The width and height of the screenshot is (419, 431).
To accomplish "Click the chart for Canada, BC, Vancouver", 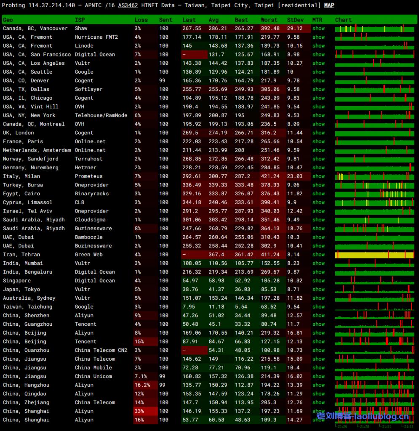I will pyautogui.click(x=374, y=29).
